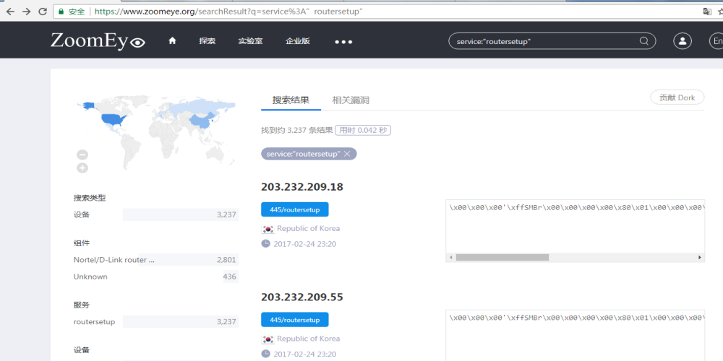Open the user account avatar icon

[x=683, y=41]
